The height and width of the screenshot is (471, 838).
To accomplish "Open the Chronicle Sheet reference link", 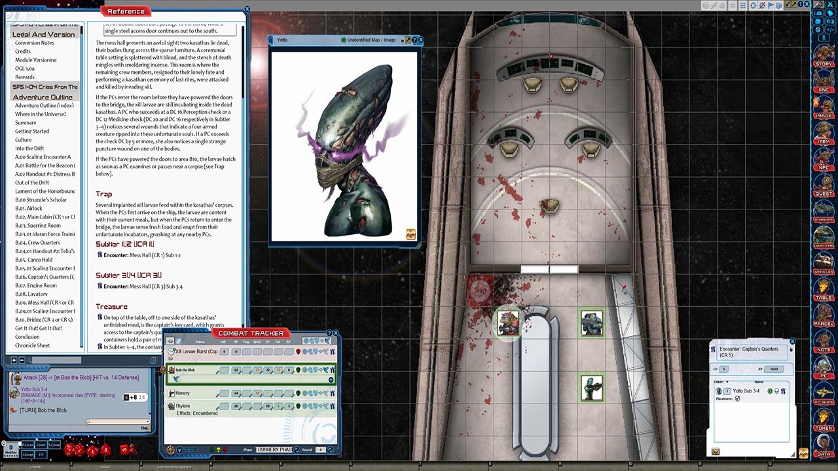I will click(x=30, y=345).
